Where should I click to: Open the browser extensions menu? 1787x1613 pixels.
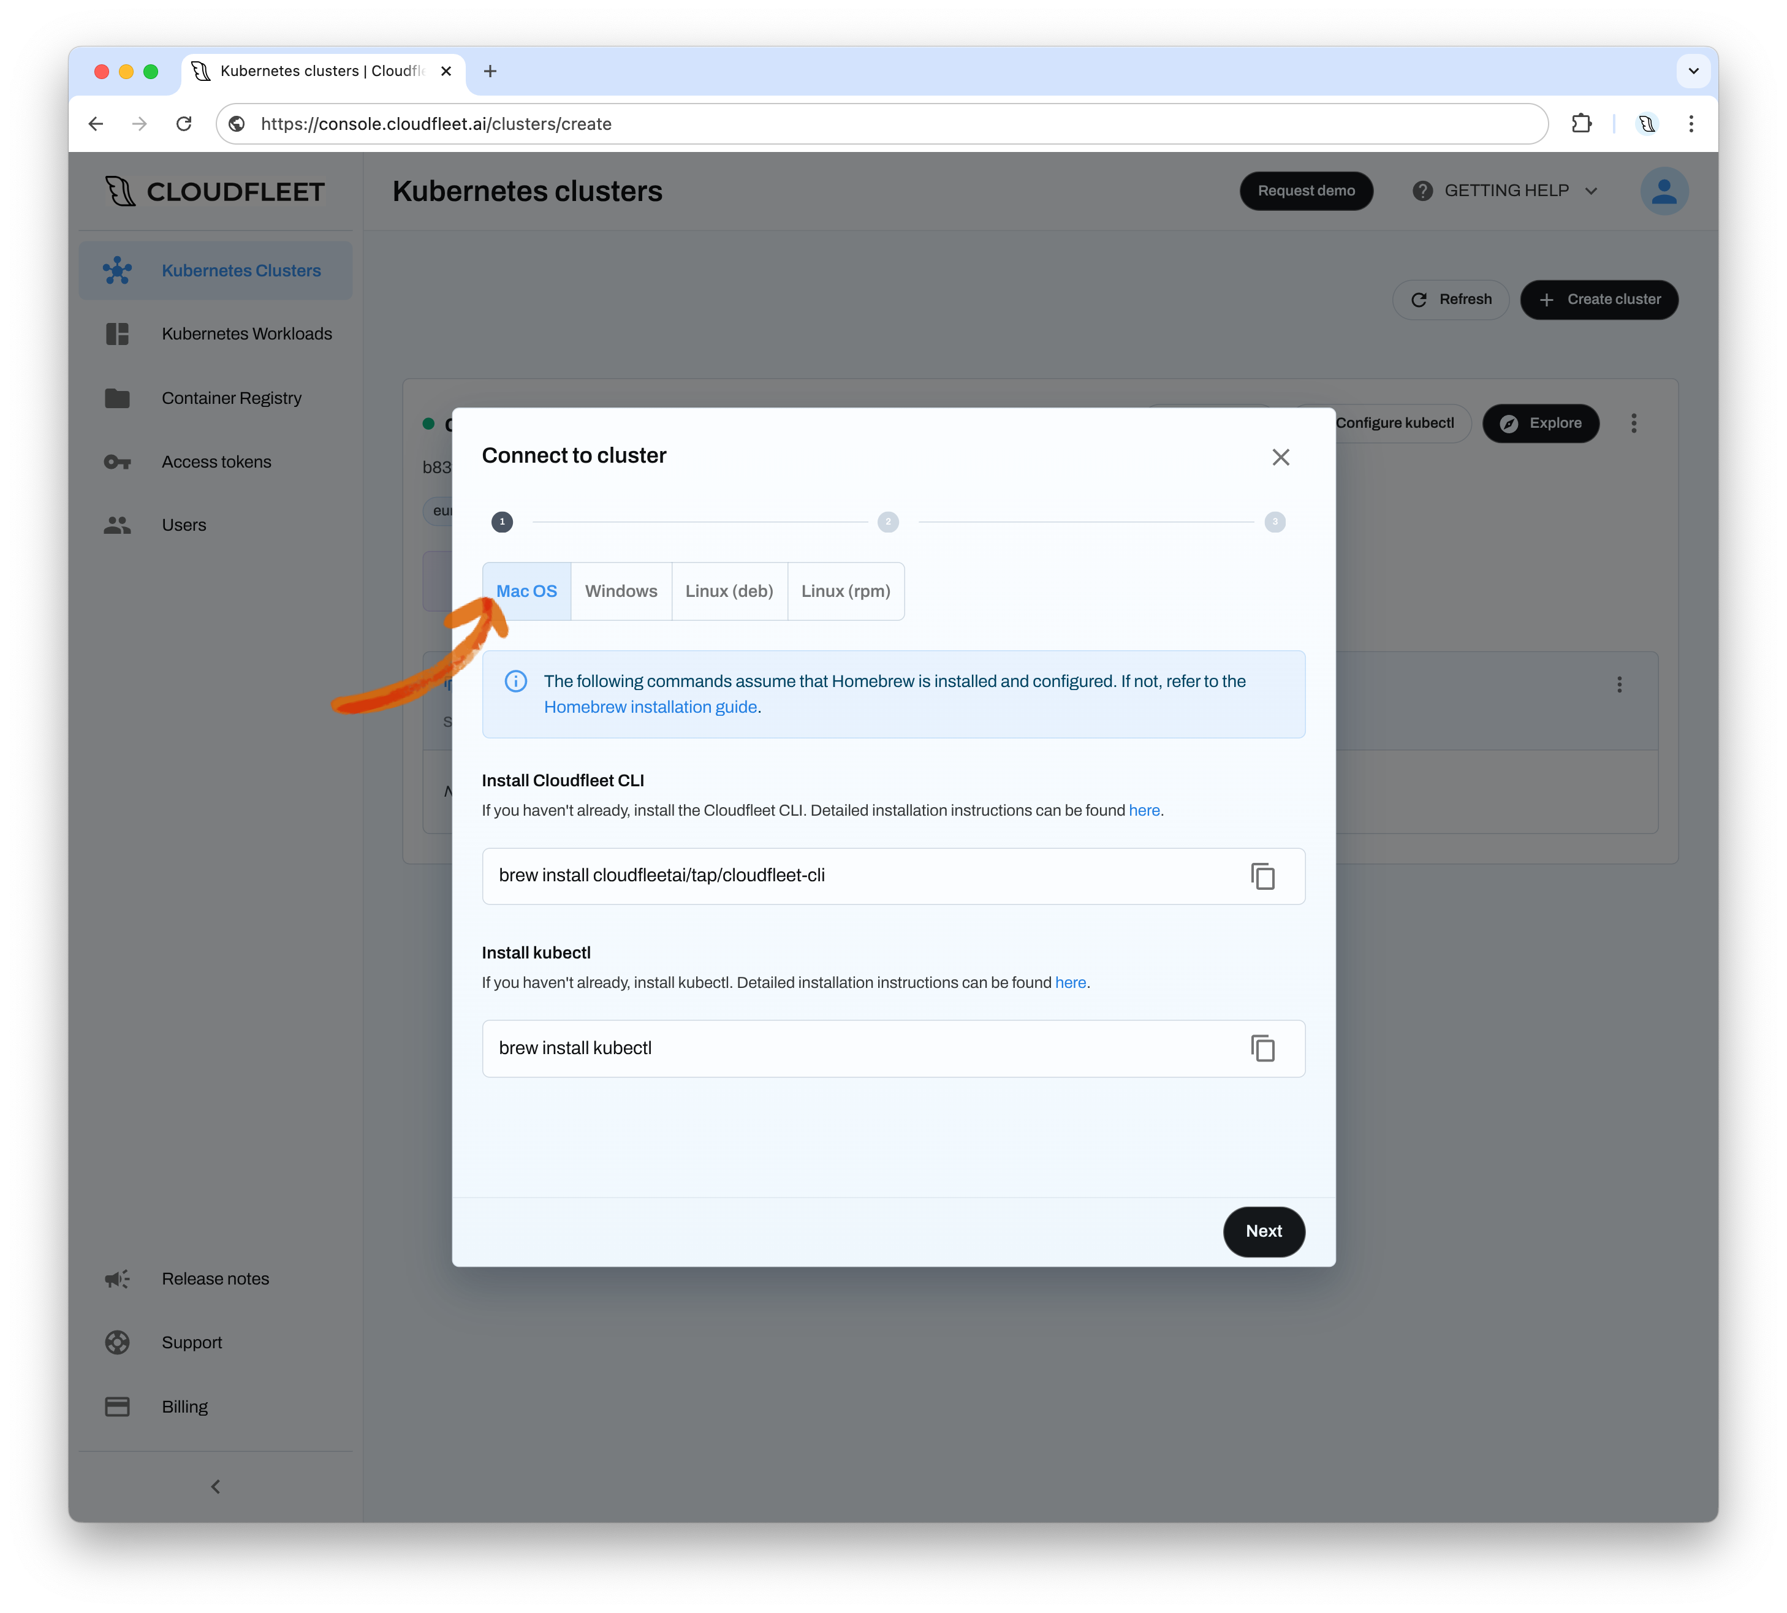(x=1581, y=124)
